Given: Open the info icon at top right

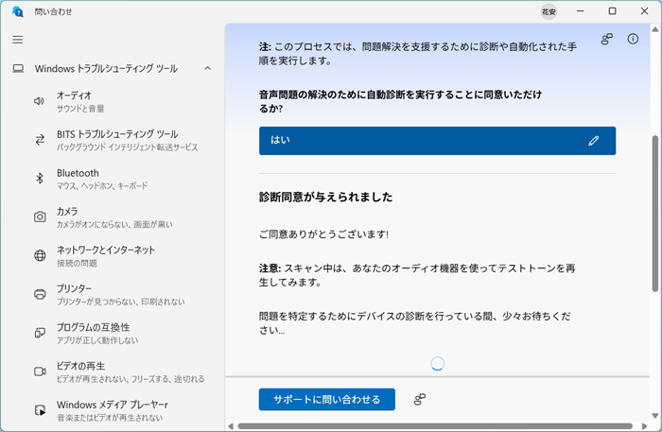Looking at the screenshot, I should pos(633,39).
